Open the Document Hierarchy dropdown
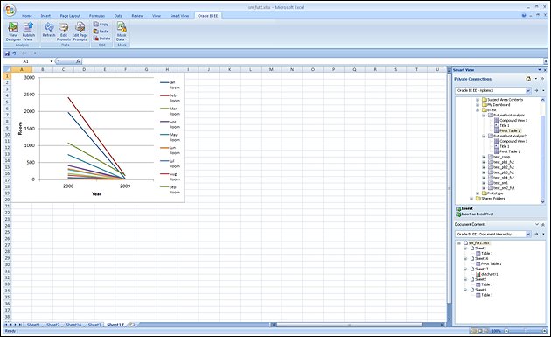551x337 pixels. pos(528,234)
